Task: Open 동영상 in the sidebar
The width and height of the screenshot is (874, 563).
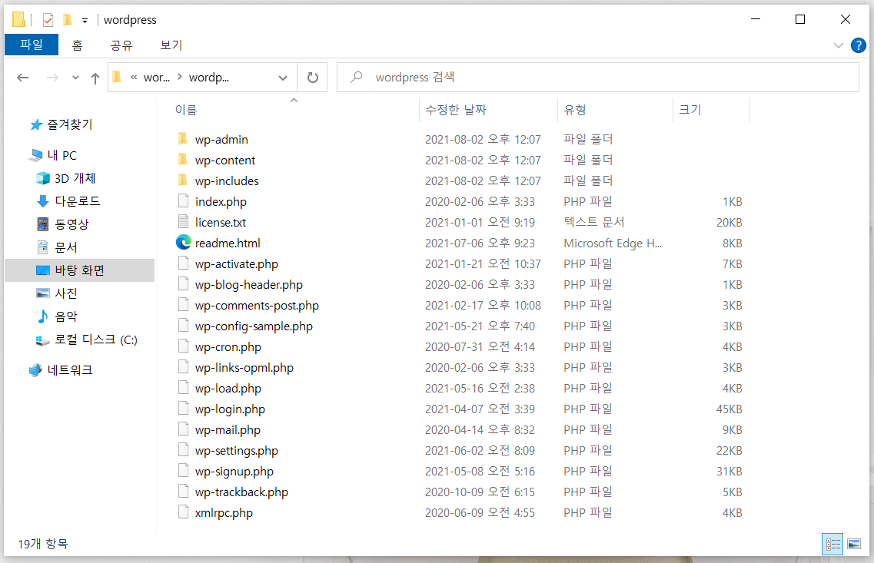Action: coord(71,224)
